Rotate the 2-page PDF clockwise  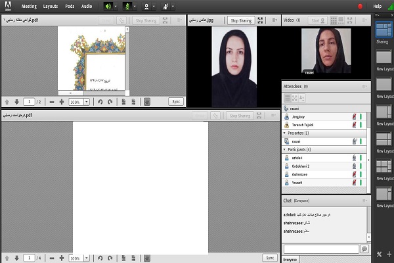point(110,102)
